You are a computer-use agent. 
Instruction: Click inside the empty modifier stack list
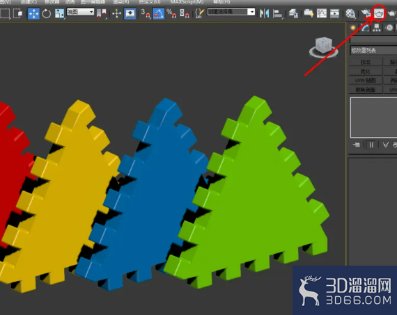coord(374,118)
